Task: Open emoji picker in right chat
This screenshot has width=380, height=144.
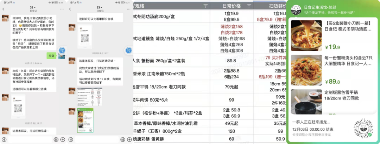Action: tap(122, 139)
